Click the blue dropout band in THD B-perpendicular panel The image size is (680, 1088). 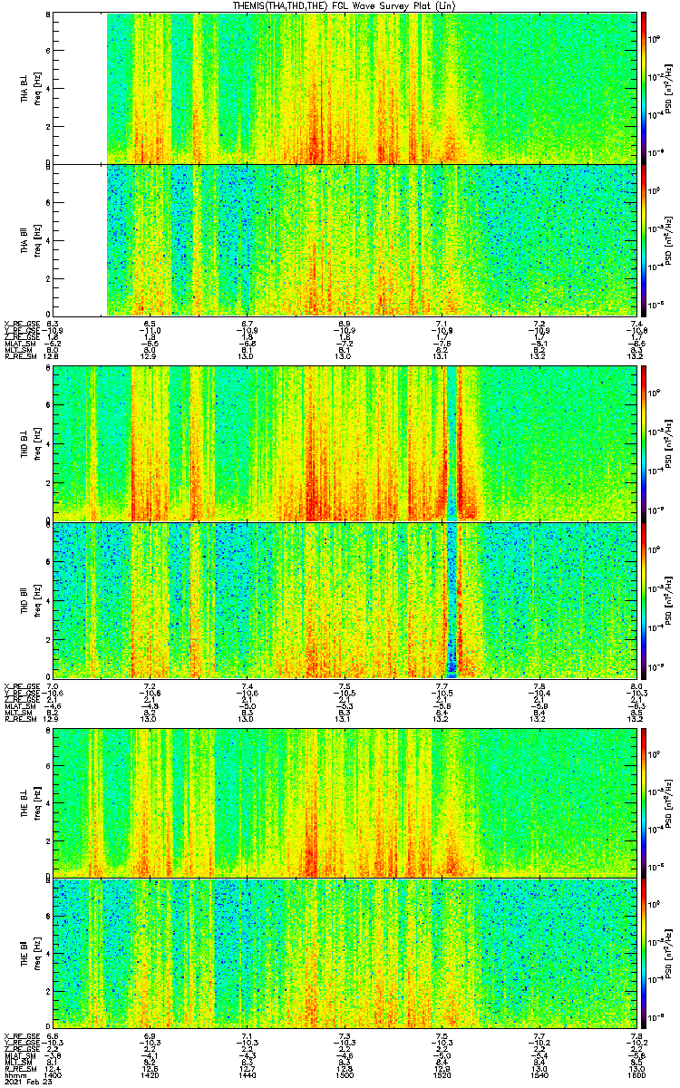(x=452, y=442)
